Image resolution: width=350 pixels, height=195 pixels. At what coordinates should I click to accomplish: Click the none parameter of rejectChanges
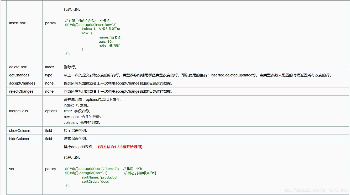click(49, 91)
